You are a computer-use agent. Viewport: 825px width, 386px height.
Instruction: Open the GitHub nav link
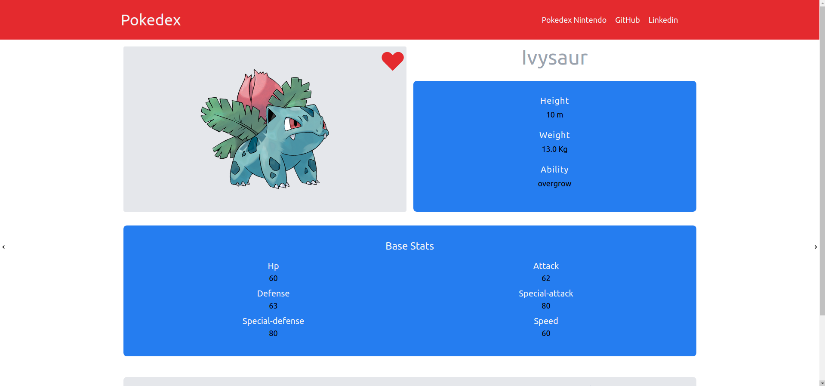[627, 20]
